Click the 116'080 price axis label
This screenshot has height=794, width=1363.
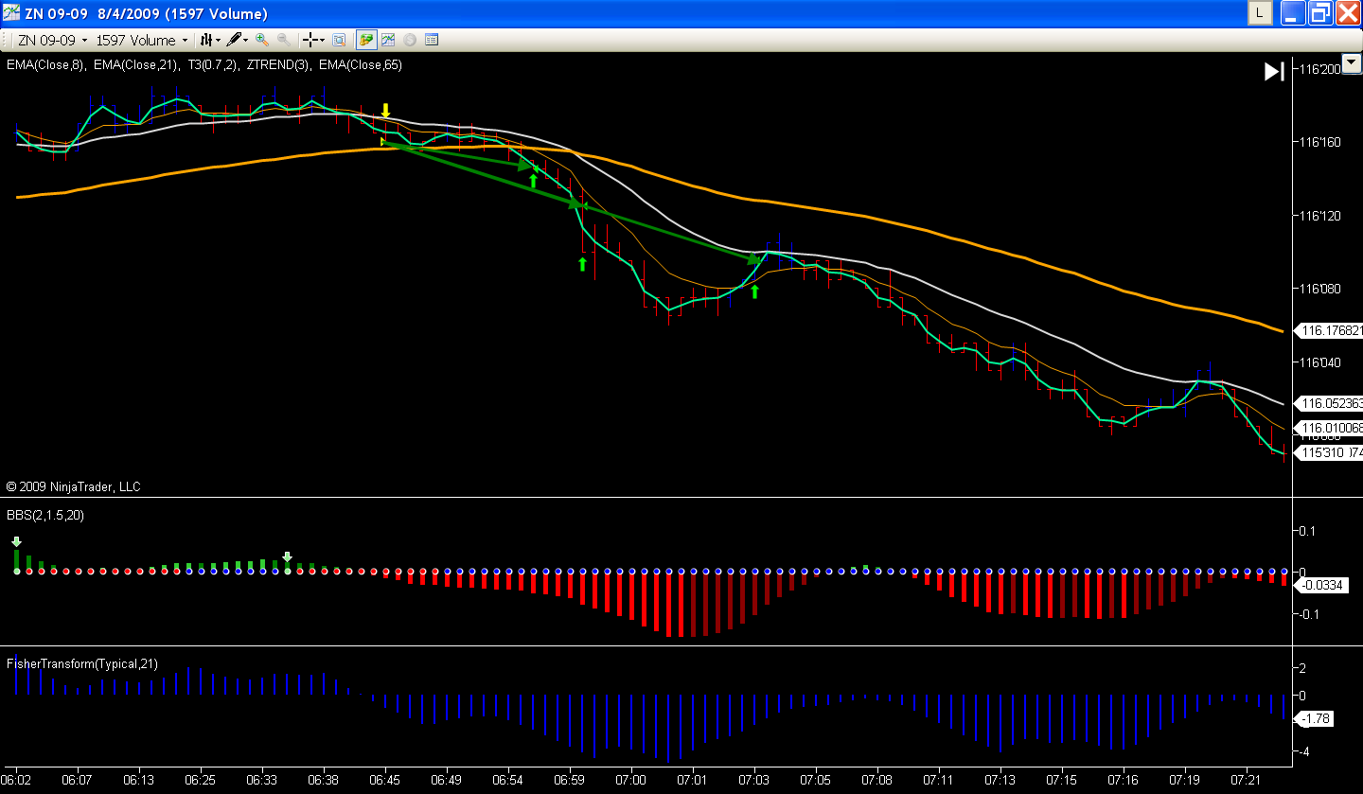(1321, 290)
